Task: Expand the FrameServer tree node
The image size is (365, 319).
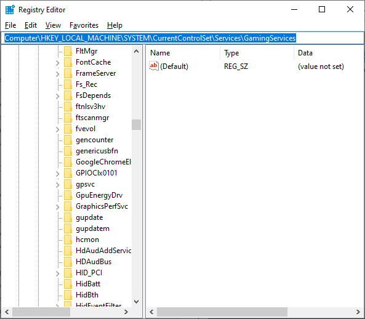Action: (58, 74)
